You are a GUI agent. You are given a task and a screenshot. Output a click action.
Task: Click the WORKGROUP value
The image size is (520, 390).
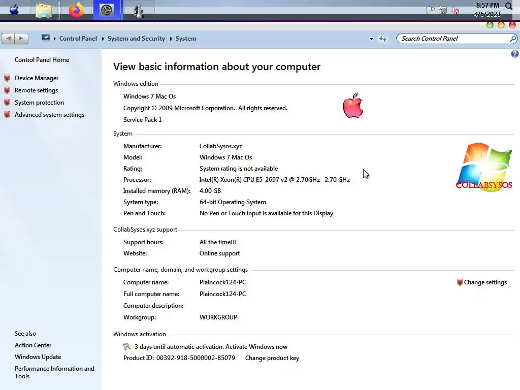click(x=218, y=317)
